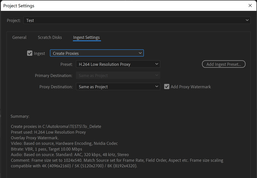Click the Video: Based on source summary line
Screen dimensions: 257x178
click(64, 143)
